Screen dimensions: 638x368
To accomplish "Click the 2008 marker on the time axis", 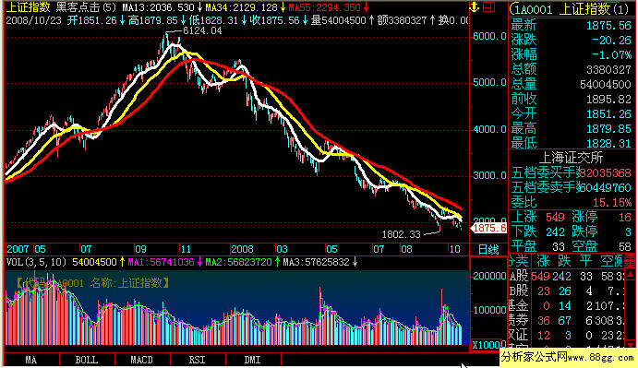I will (x=242, y=249).
